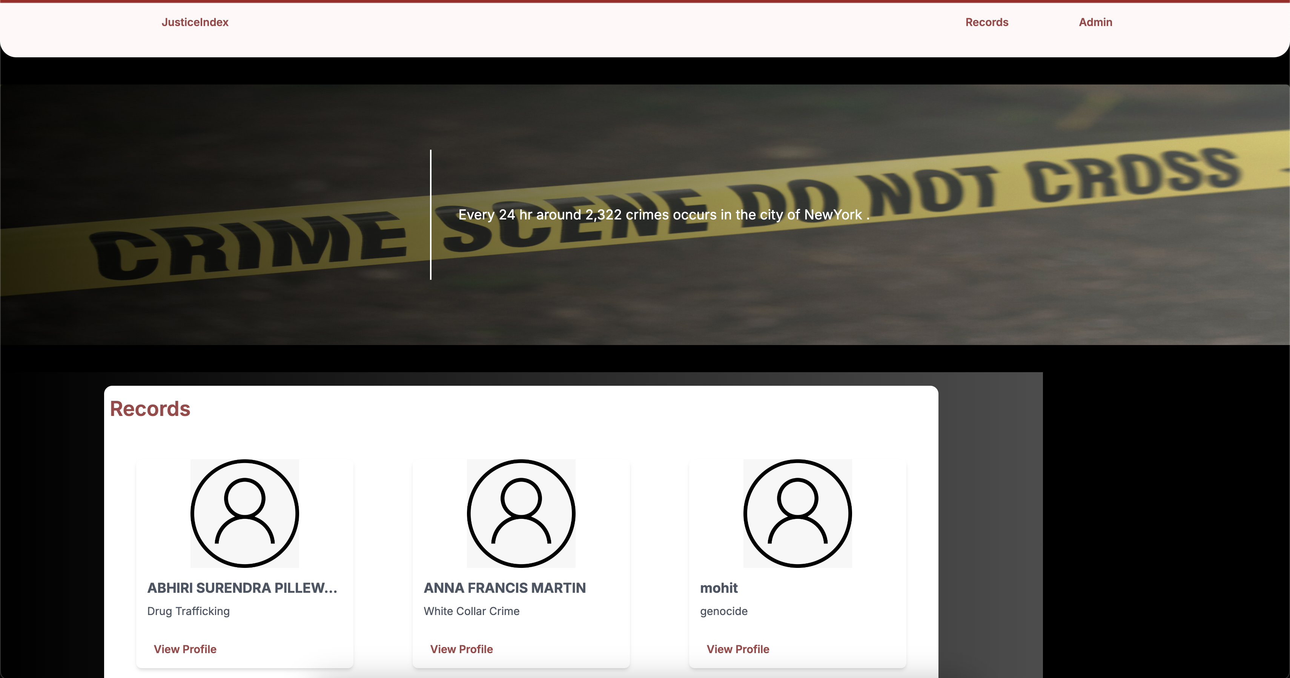Click the White Collar Crime label
This screenshot has height=678, width=1290.
point(471,611)
